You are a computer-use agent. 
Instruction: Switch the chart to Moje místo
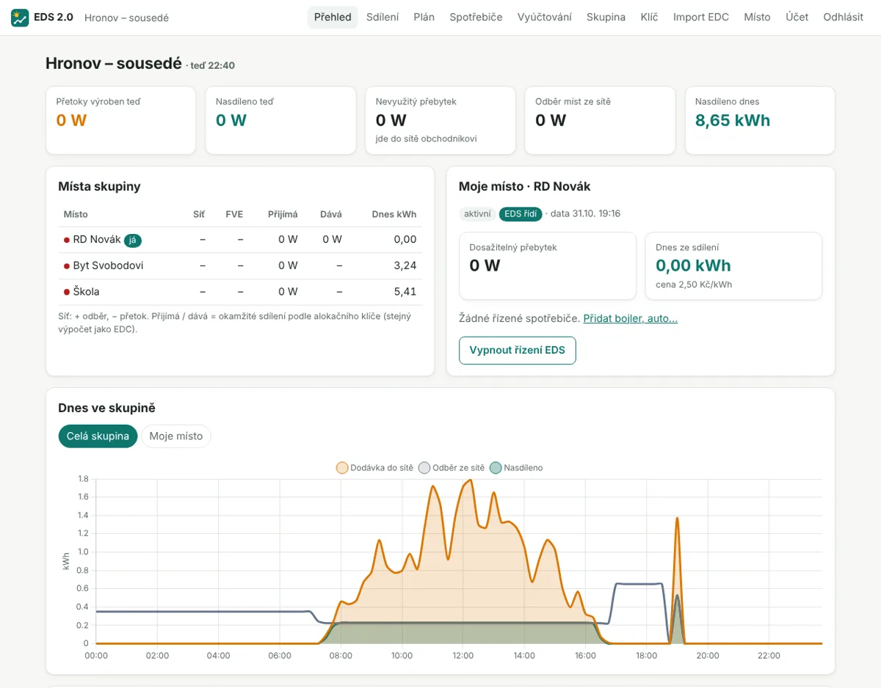point(176,436)
